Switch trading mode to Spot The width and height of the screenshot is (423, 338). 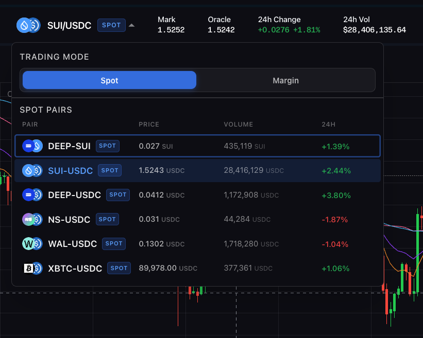click(109, 80)
